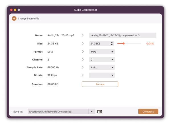Click the arrow chevron in the Sample Rate row
The width and height of the screenshot is (171, 126).
83,67
